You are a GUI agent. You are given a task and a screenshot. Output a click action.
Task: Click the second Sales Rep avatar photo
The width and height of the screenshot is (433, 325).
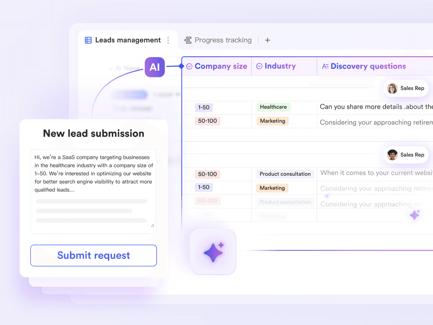click(x=392, y=155)
